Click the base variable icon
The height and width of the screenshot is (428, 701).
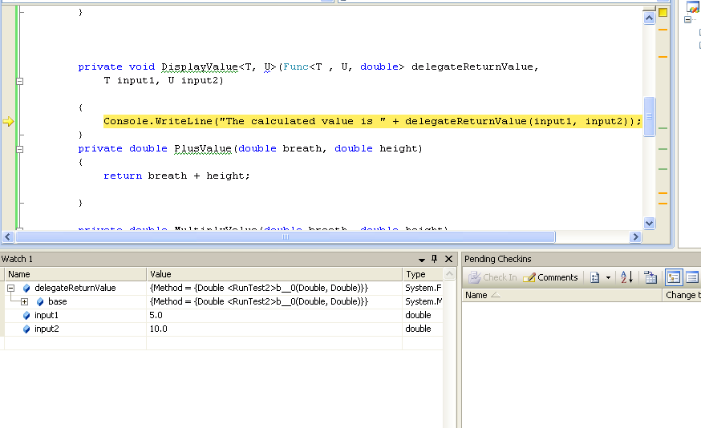40,302
